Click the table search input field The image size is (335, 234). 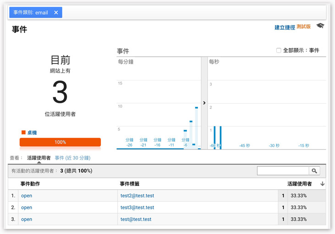coord(283,170)
